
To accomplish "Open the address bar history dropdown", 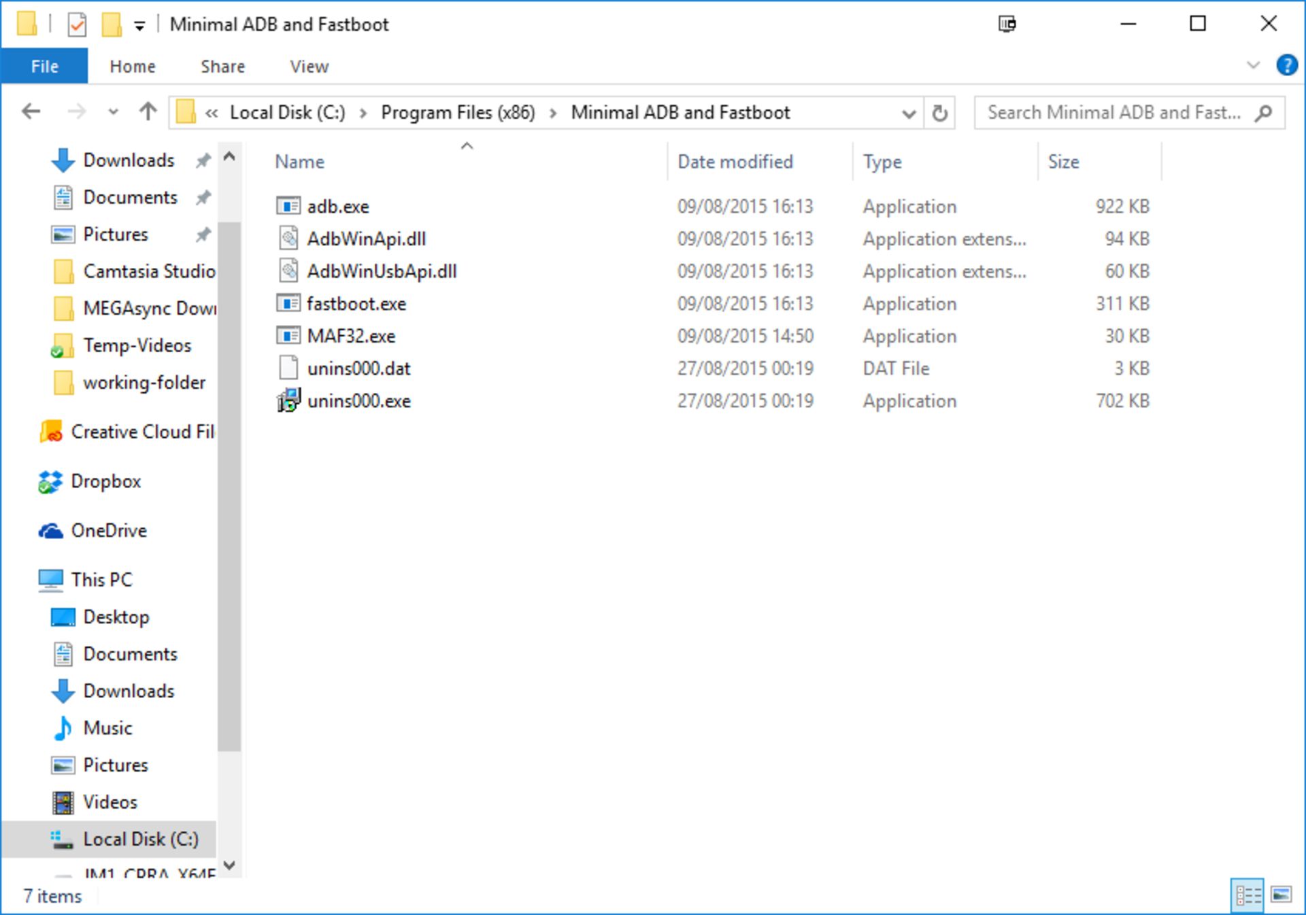I will click(x=908, y=114).
